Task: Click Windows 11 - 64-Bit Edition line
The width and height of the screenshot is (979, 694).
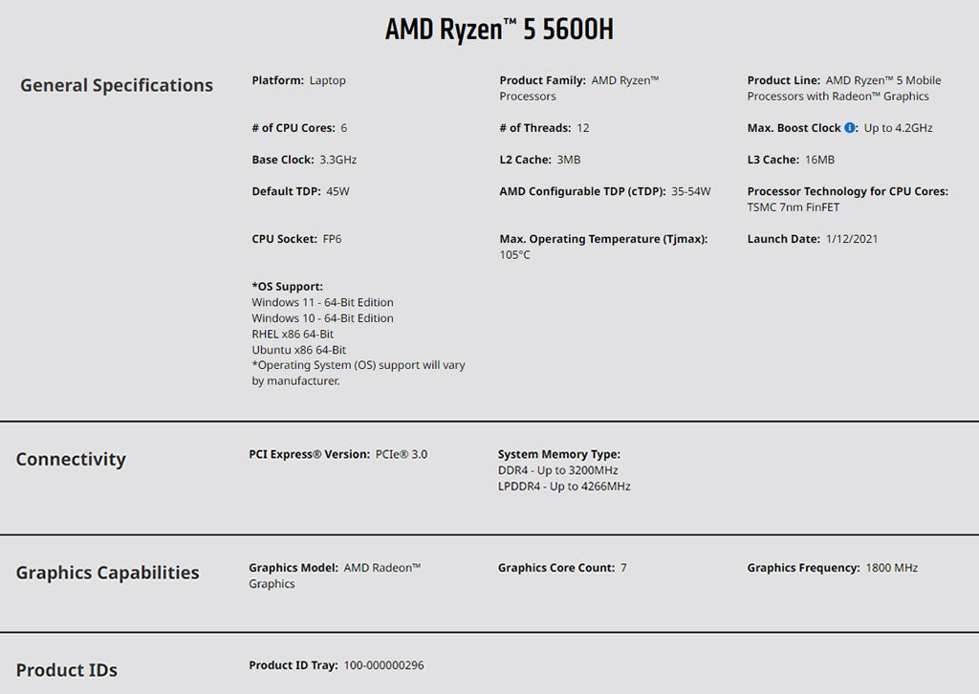Action: (x=323, y=302)
